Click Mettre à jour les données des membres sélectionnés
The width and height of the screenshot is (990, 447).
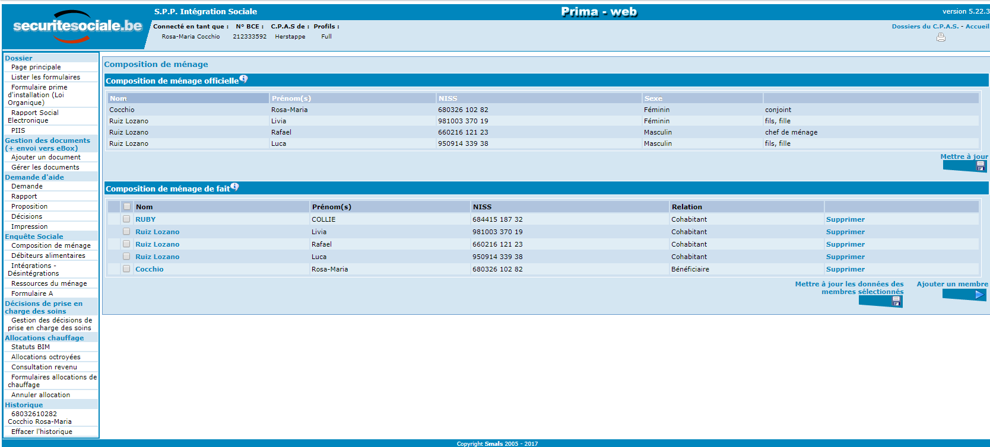(849, 288)
